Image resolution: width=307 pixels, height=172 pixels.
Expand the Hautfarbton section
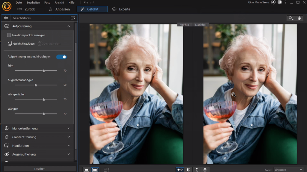pyautogui.click(x=69, y=146)
